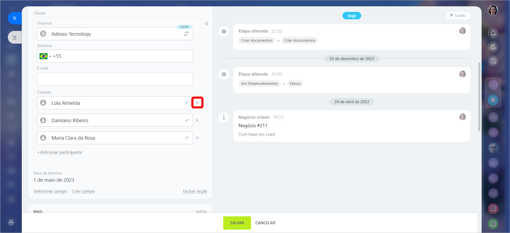
Task: Click the cat avatar in right sidebar
Action: (x=493, y=148)
